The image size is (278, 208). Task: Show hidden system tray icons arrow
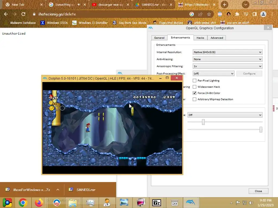click(231, 203)
